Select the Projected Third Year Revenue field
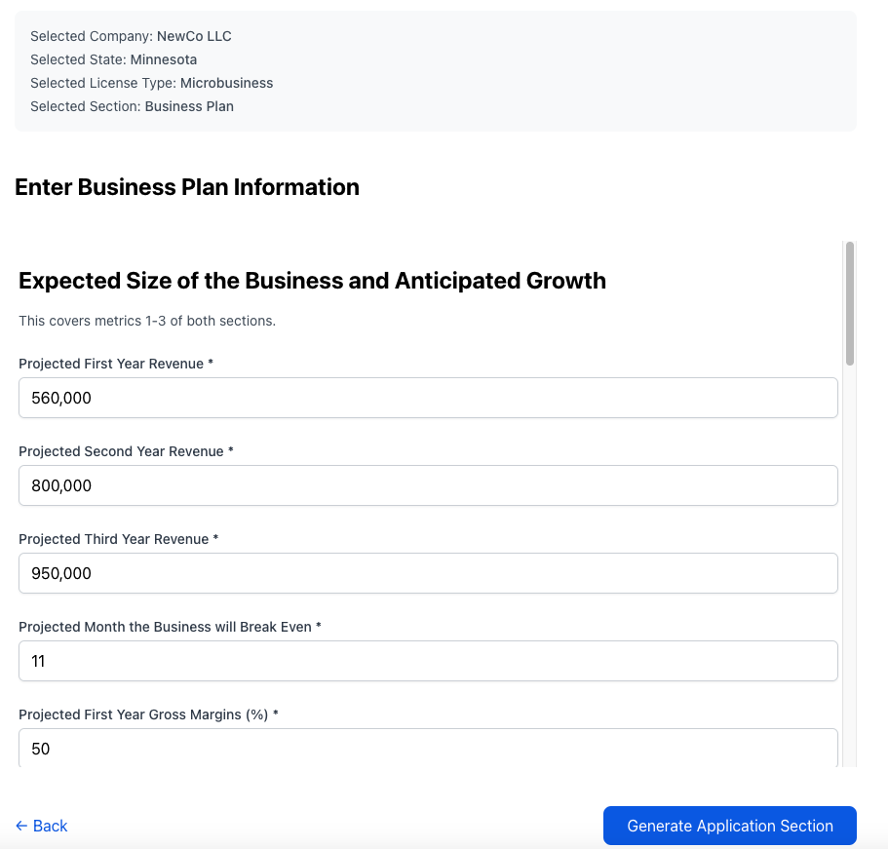 tap(428, 573)
